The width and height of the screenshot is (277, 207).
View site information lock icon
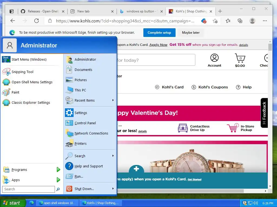click(x=50, y=21)
